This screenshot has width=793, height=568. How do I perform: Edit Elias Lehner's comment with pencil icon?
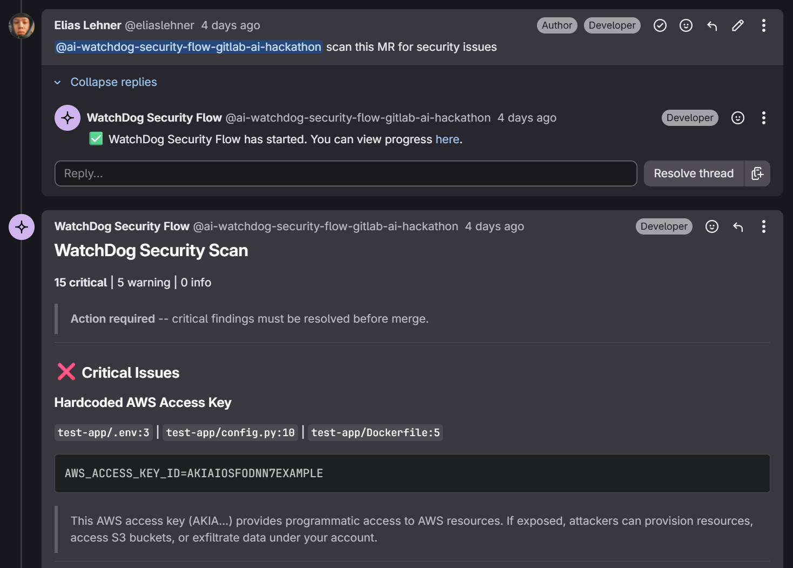(737, 25)
